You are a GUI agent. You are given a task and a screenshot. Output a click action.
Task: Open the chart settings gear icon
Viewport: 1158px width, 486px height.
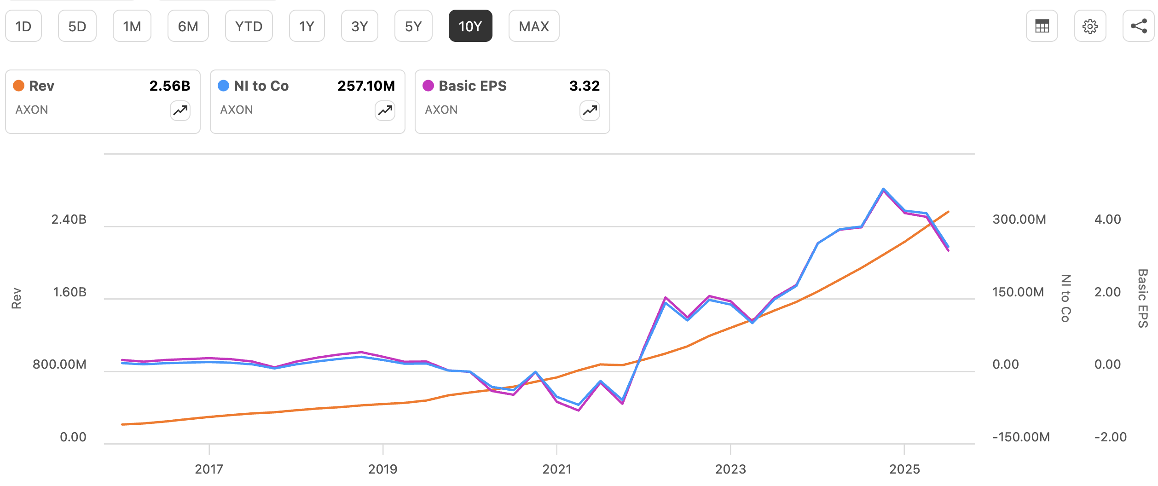point(1091,26)
